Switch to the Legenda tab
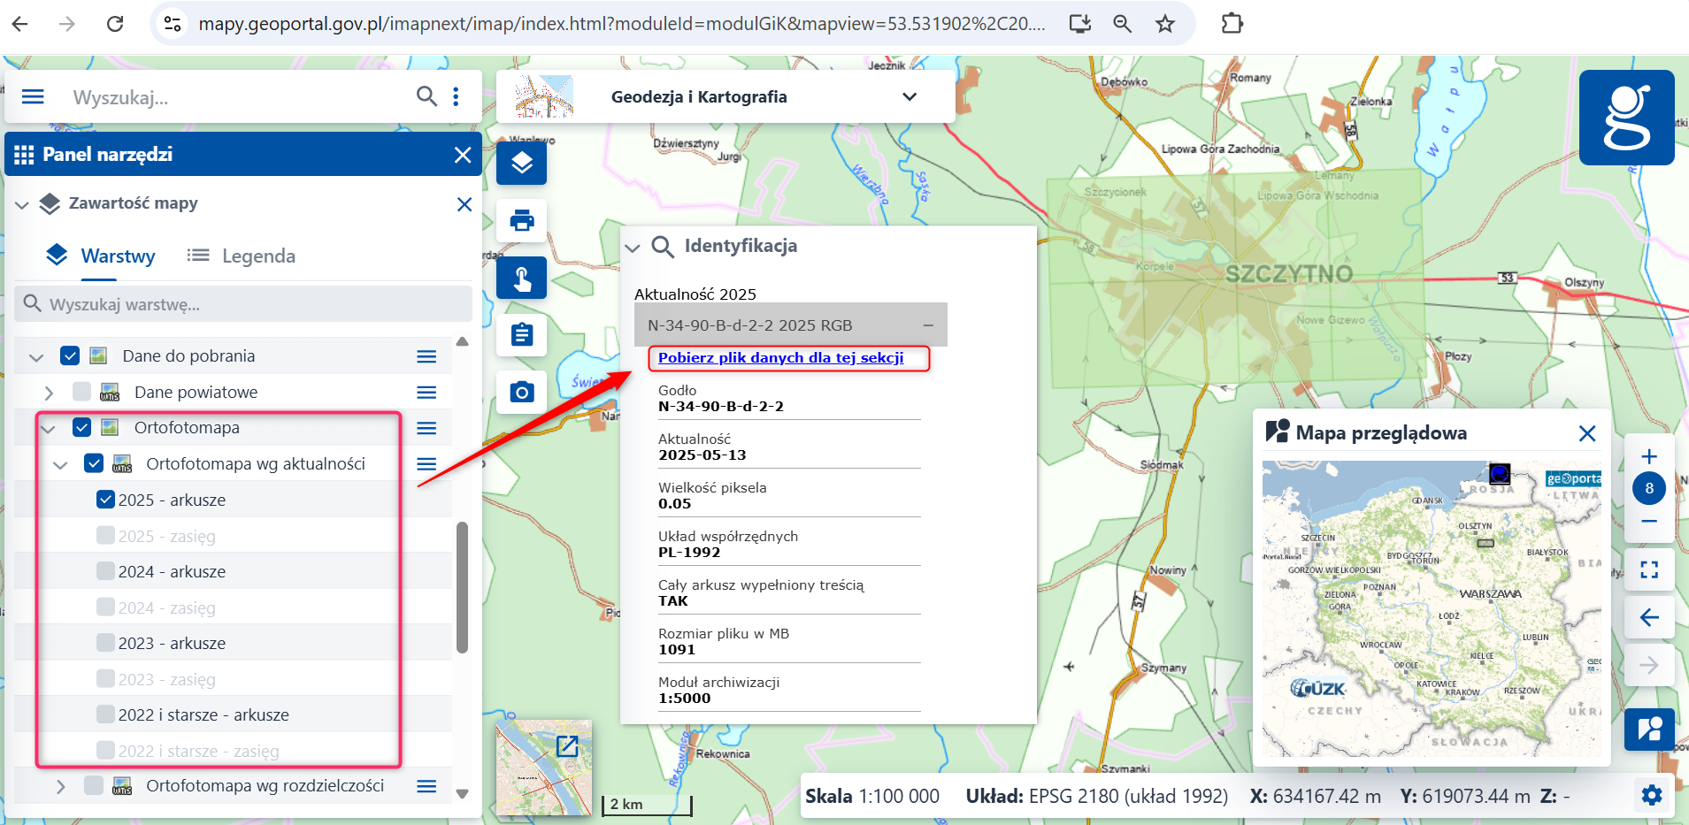 242,256
